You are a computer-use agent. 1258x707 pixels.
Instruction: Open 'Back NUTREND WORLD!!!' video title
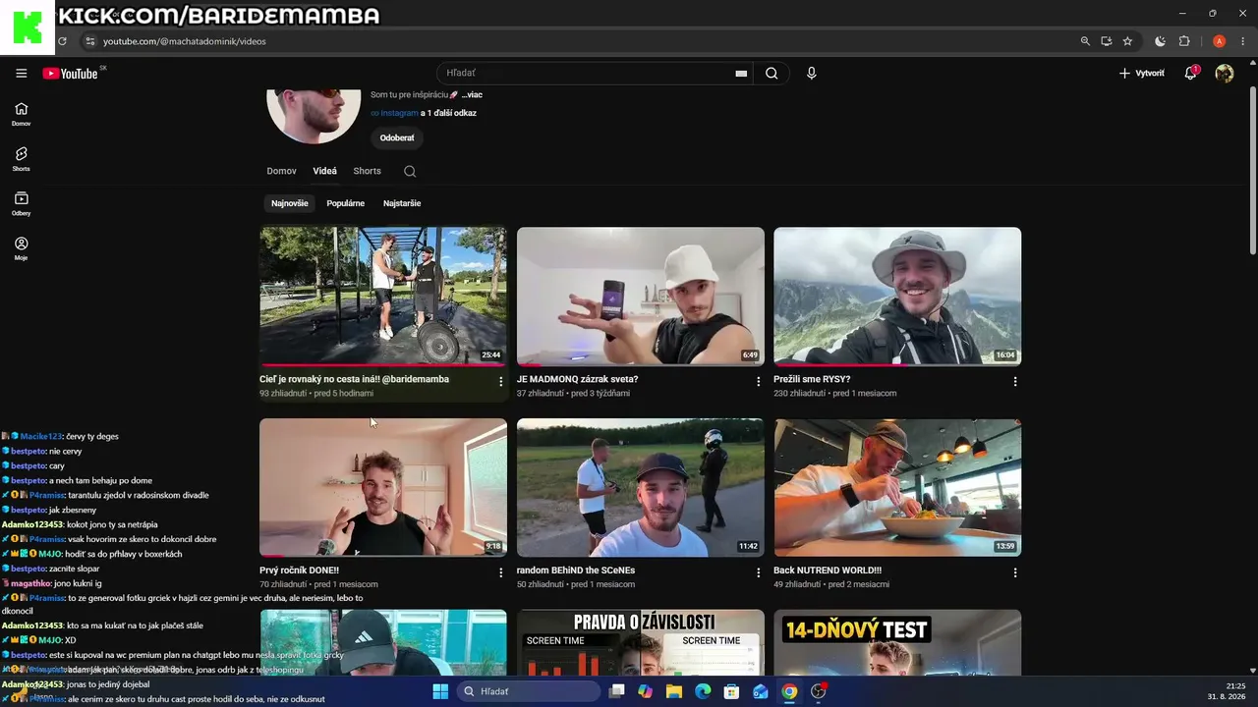[x=828, y=571]
